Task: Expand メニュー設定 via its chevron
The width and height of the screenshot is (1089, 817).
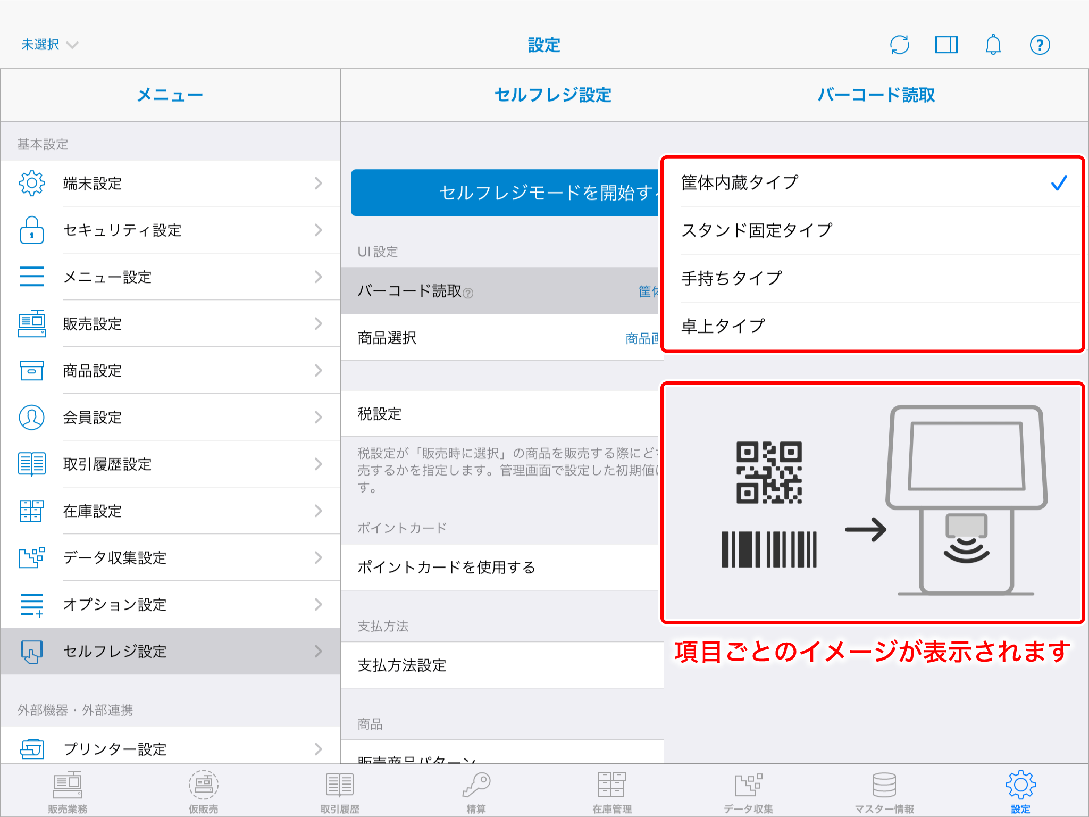Action: 318,277
